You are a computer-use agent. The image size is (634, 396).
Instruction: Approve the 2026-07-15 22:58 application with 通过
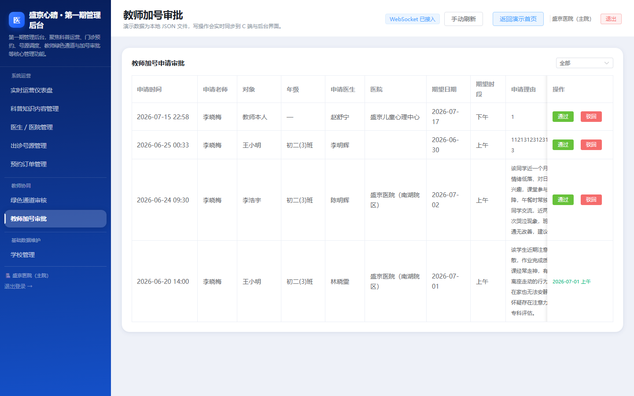563,117
